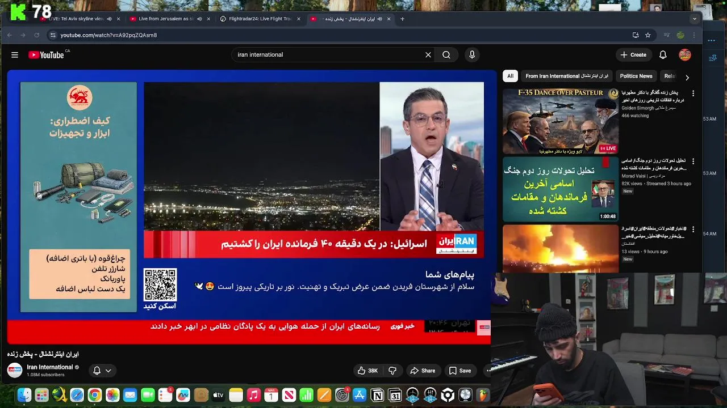The image size is (727, 408).
Task: Run search using the magnifier button
Action: [446, 55]
